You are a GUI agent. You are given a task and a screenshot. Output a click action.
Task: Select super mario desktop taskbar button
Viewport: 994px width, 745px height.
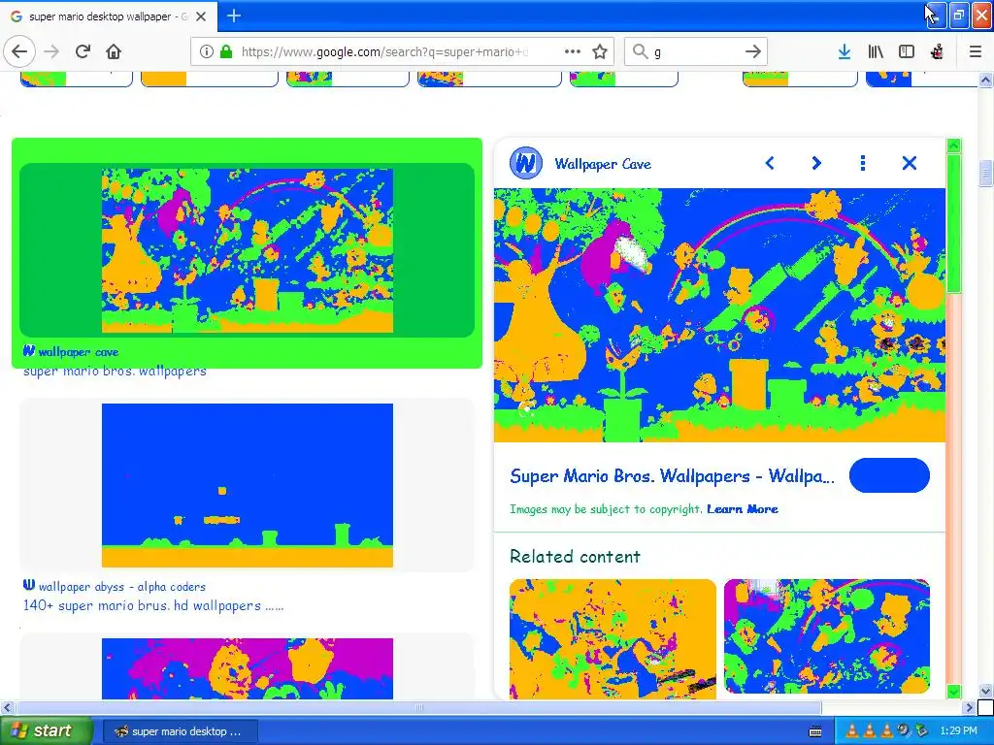[x=180, y=731]
